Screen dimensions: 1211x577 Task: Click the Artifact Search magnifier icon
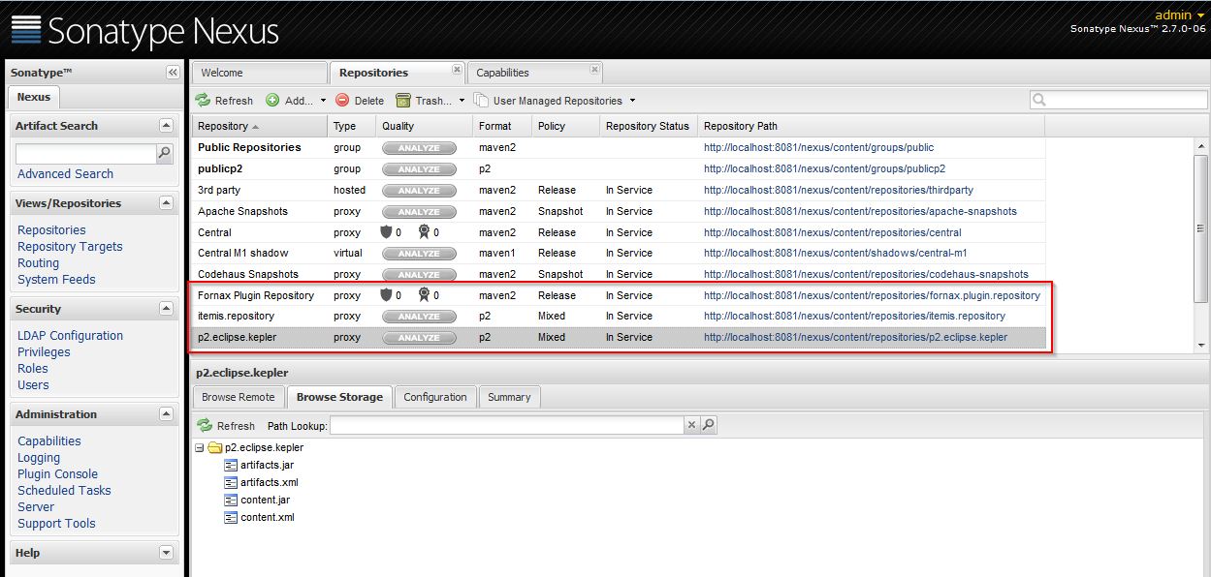pyautogui.click(x=165, y=153)
